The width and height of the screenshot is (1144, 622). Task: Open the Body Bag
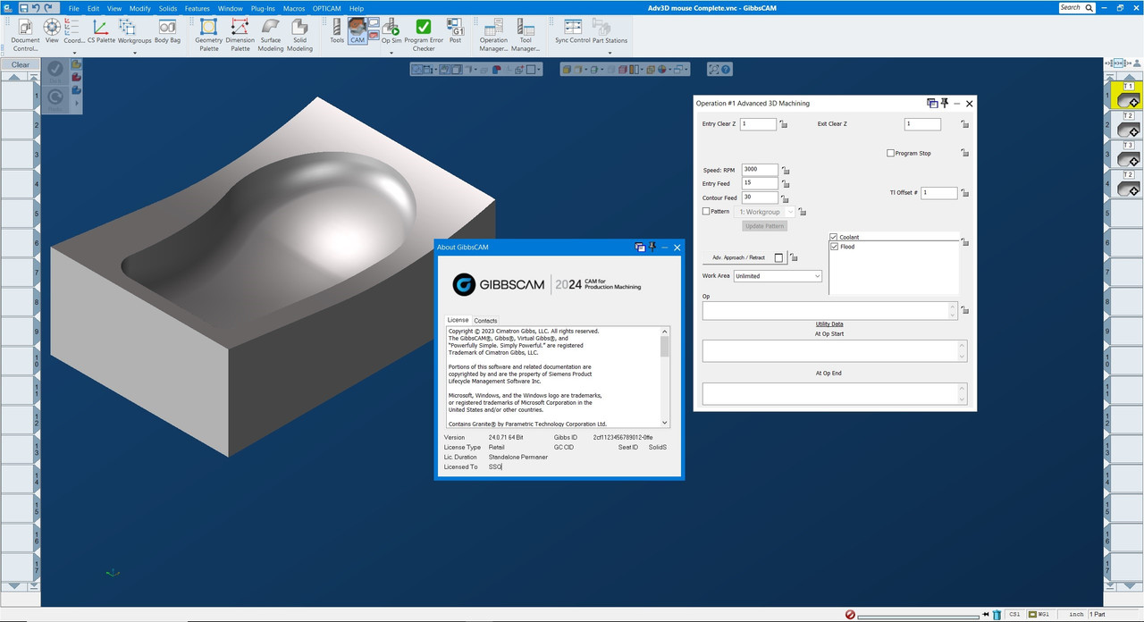[167, 31]
